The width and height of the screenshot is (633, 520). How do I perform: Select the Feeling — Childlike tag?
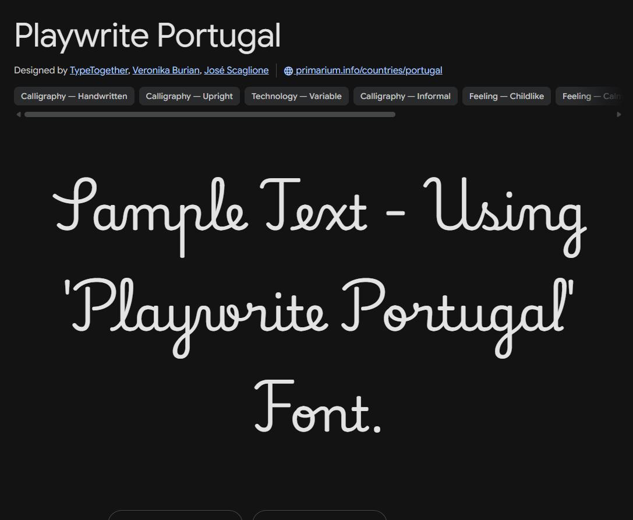coord(506,96)
